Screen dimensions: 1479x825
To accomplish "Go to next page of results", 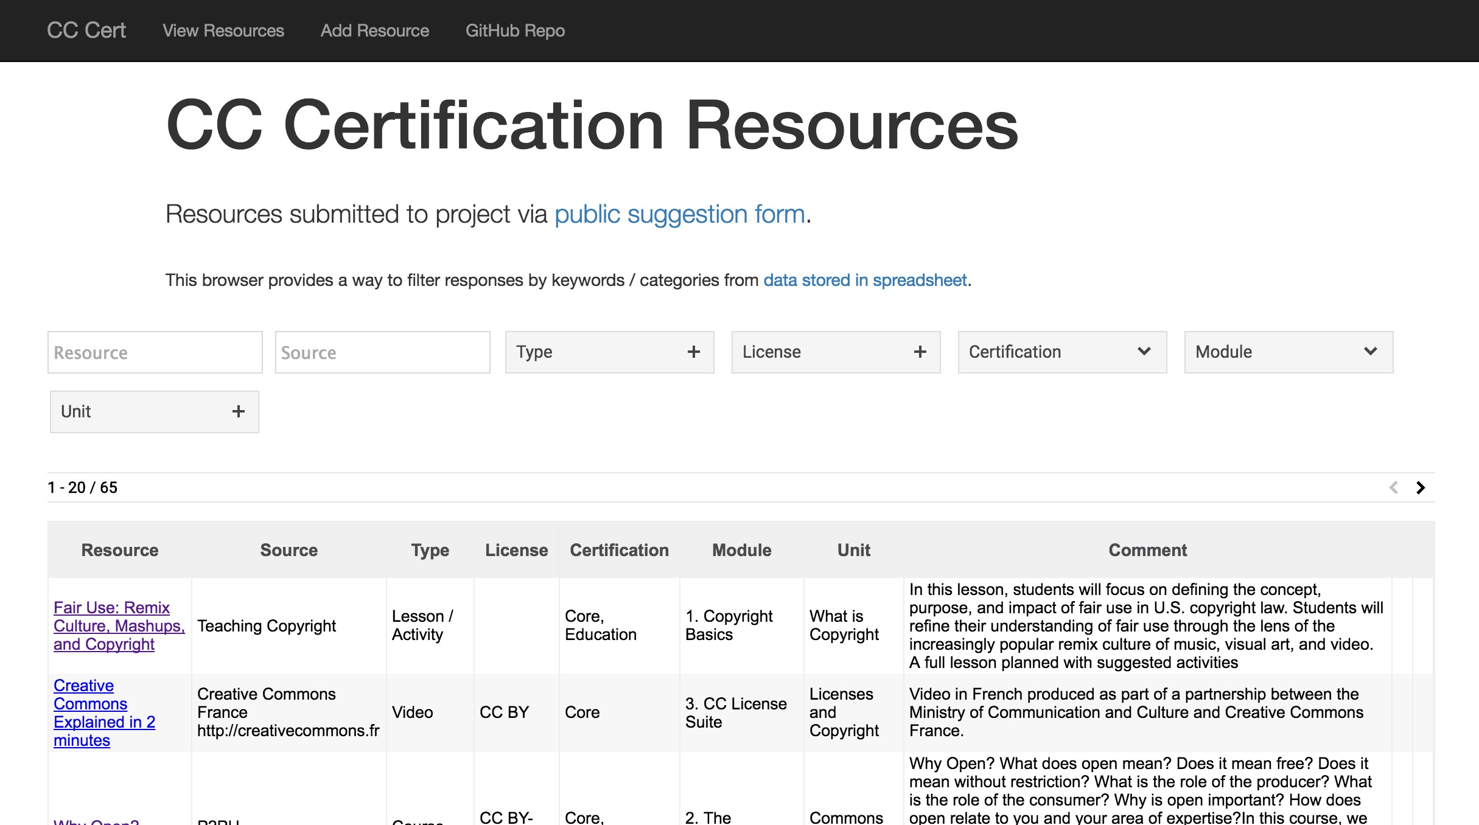I will pyautogui.click(x=1421, y=487).
